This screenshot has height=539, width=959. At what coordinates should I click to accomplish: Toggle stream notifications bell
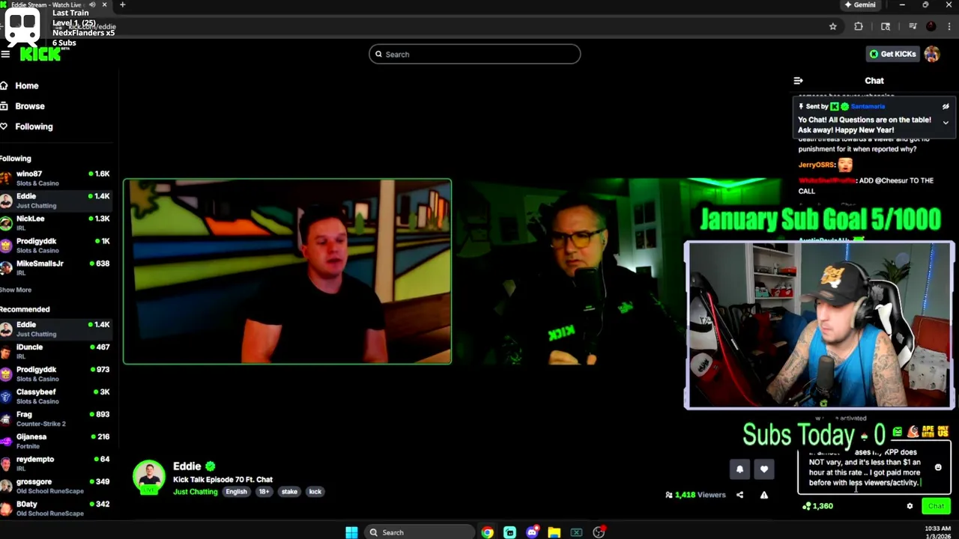tap(739, 469)
